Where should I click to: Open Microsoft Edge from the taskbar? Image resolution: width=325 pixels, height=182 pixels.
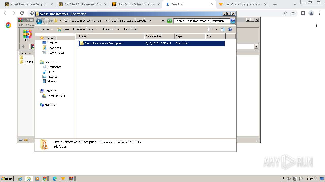coord(54,179)
